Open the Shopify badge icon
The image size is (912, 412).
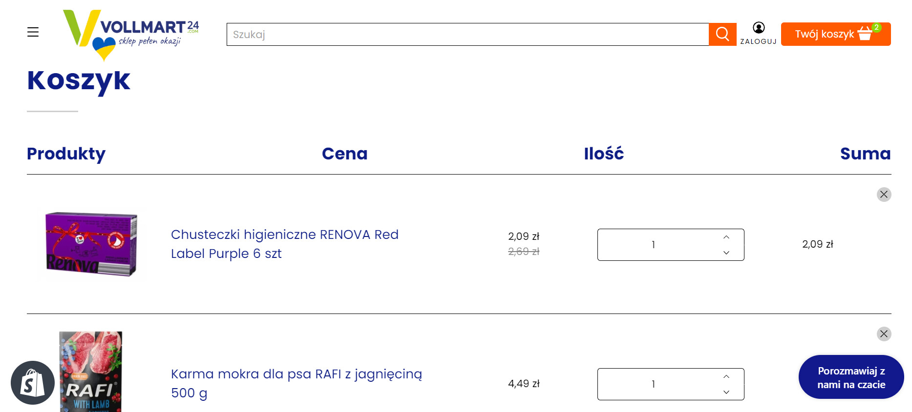tap(33, 383)
